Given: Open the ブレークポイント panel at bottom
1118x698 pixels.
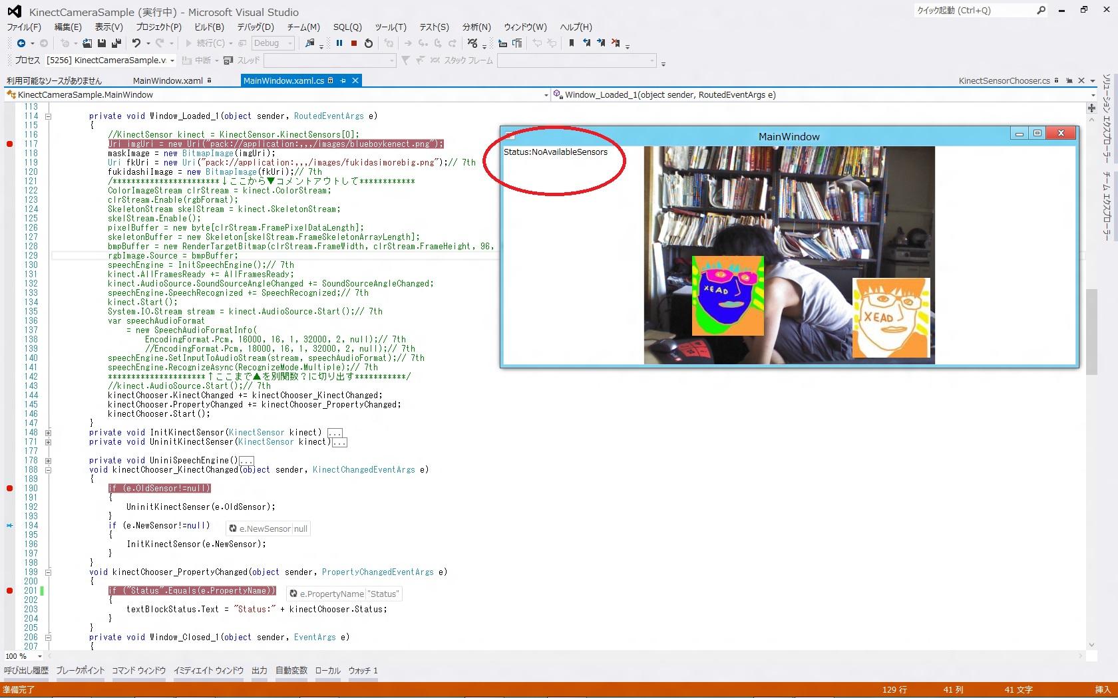Looking at the screenshot, I should click(x=80, y=670).
